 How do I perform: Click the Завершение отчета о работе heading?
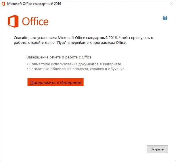[x=59, y=57]
